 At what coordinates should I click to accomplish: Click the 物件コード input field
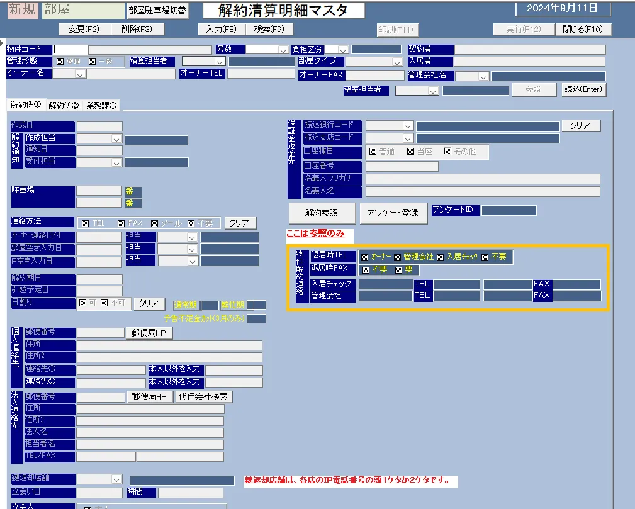tap(71, 50)
